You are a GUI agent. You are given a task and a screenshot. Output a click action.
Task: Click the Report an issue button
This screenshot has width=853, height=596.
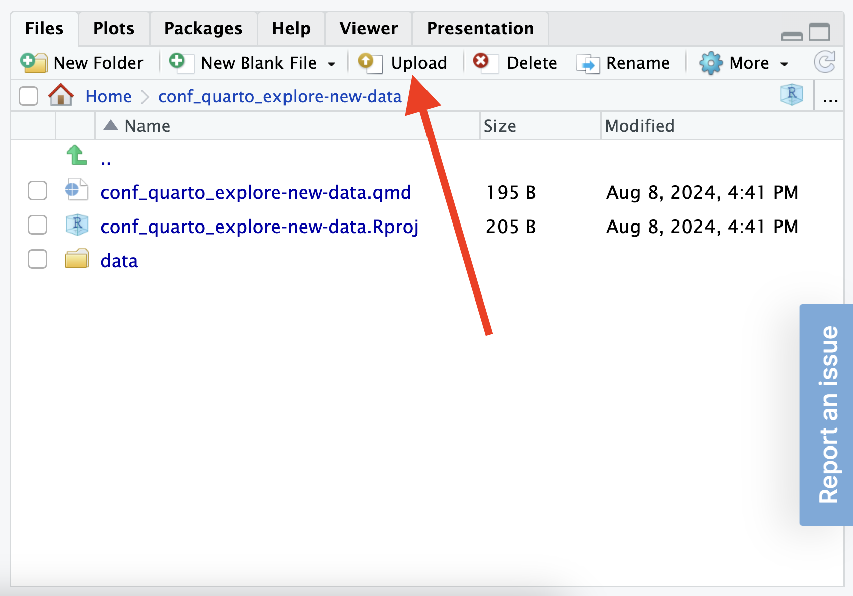point(827,415)
